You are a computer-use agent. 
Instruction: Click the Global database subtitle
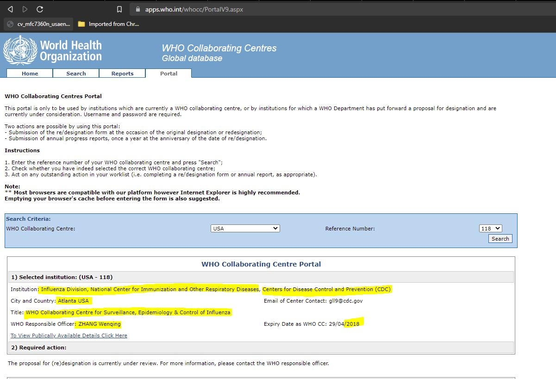click(192, 58)
